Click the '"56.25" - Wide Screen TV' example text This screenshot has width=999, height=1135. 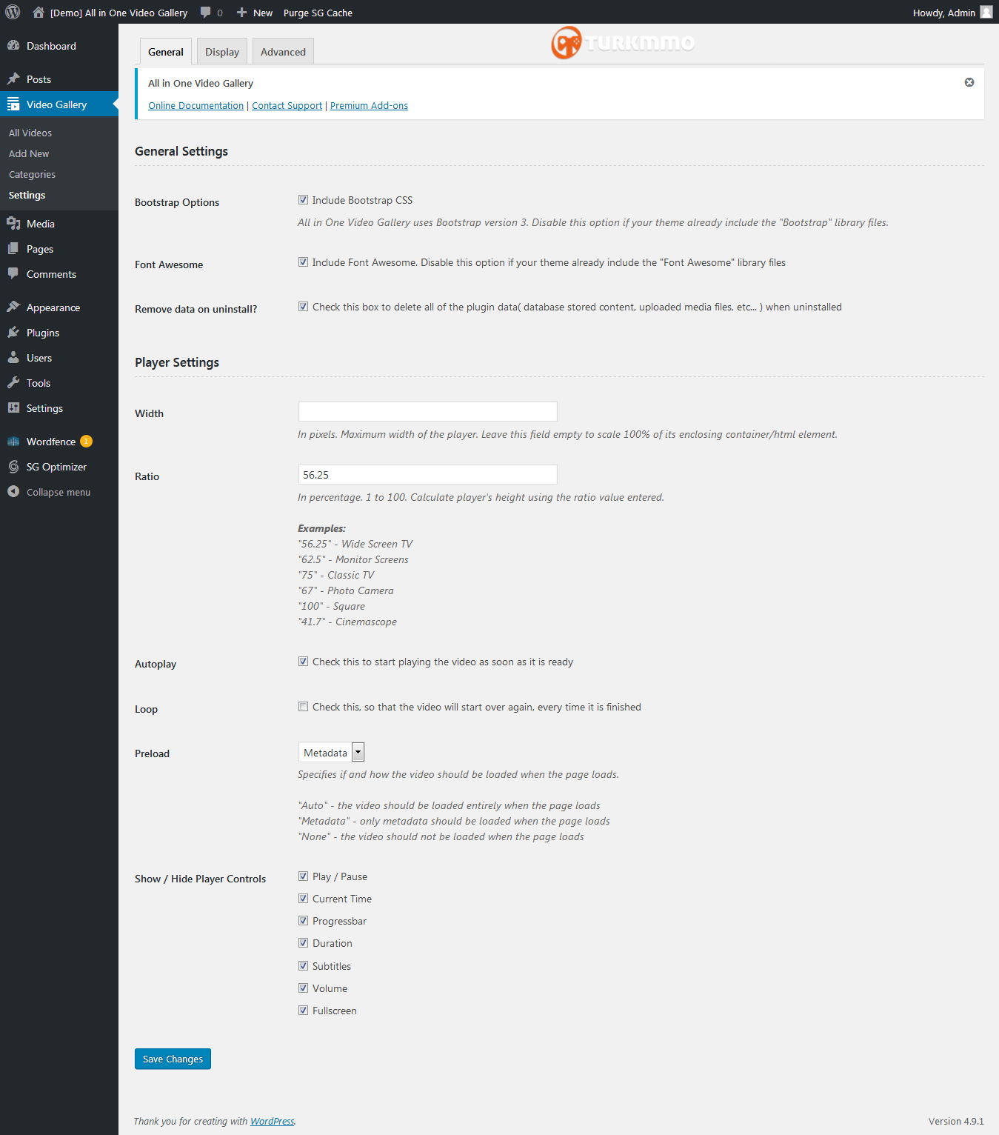point(355,544)
